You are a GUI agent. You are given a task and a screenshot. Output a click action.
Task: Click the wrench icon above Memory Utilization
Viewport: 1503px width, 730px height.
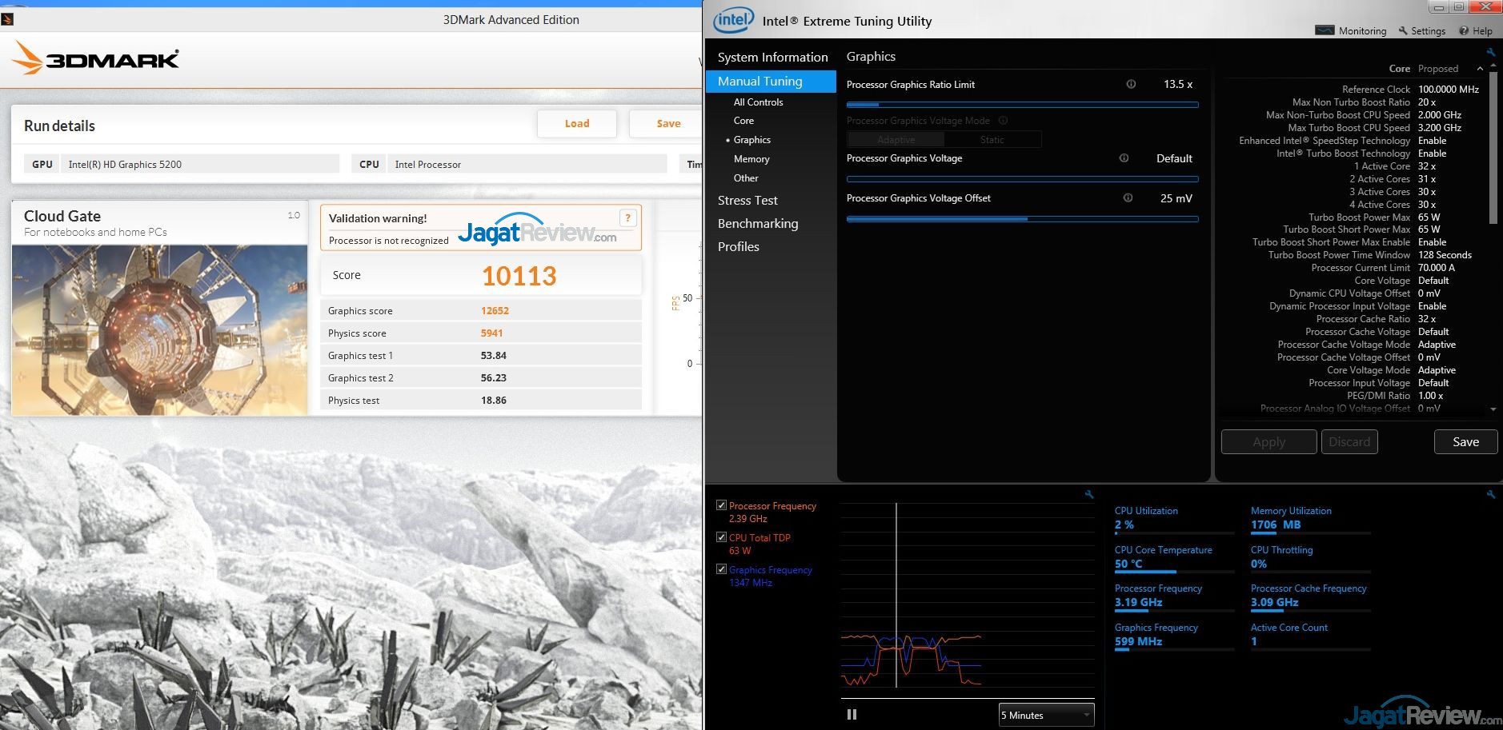tap(1490, 495)
